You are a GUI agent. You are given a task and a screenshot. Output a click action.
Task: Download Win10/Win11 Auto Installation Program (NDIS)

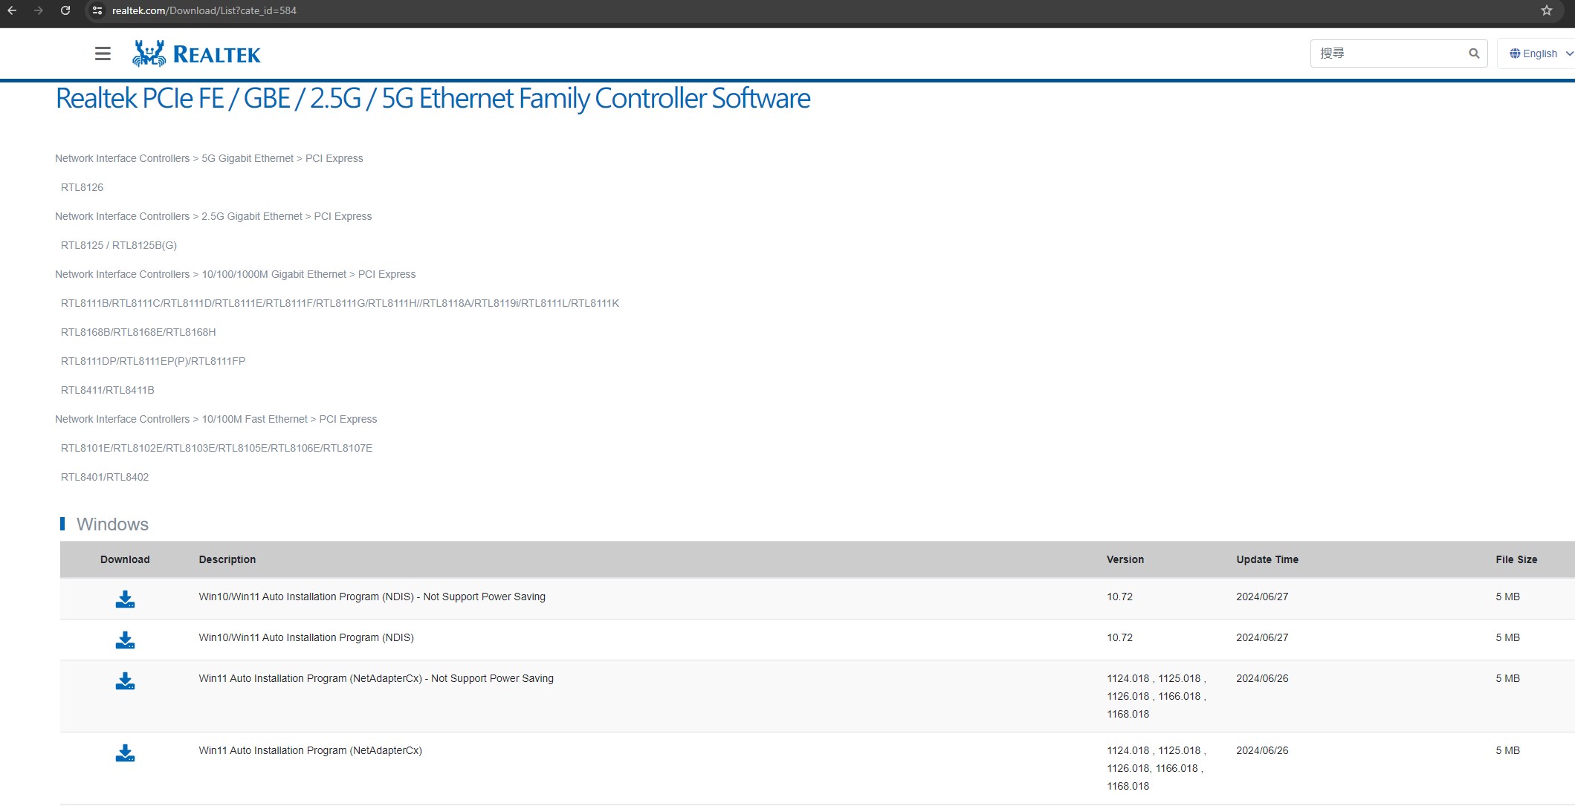125,640
